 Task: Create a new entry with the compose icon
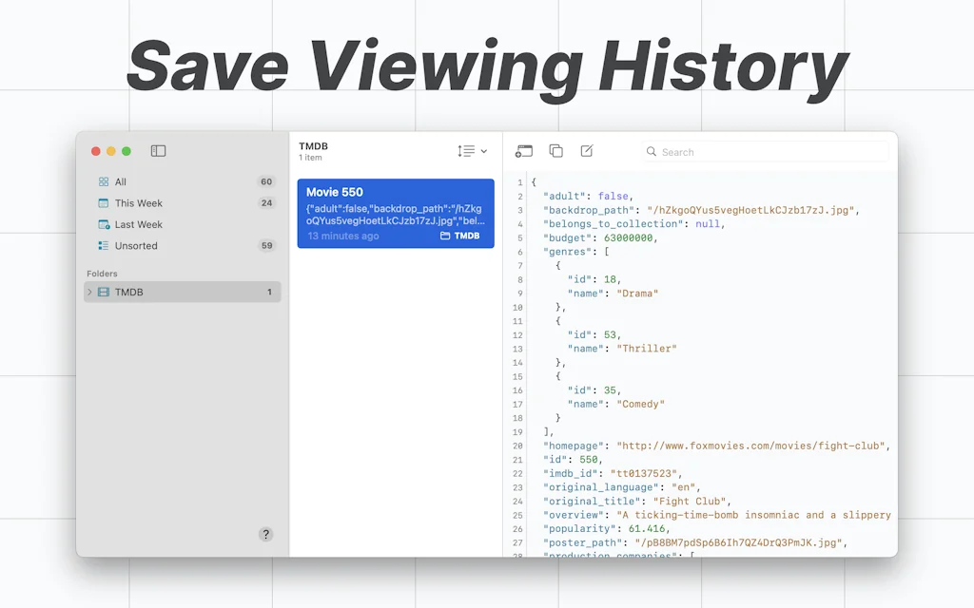587,151
